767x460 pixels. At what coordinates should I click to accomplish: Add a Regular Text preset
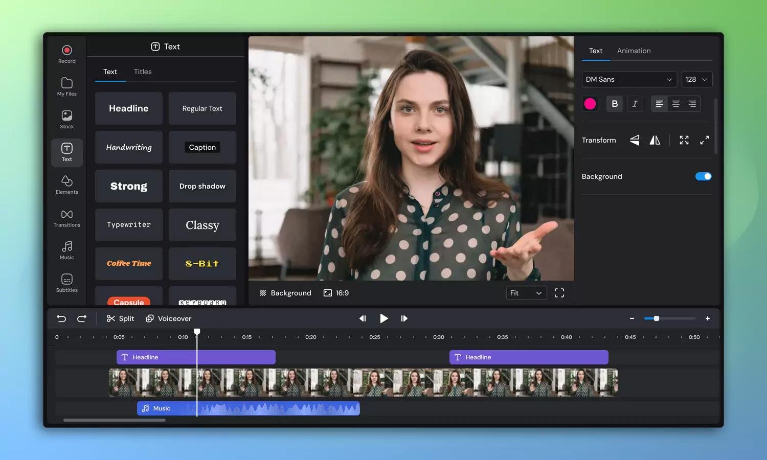point(202,108)
